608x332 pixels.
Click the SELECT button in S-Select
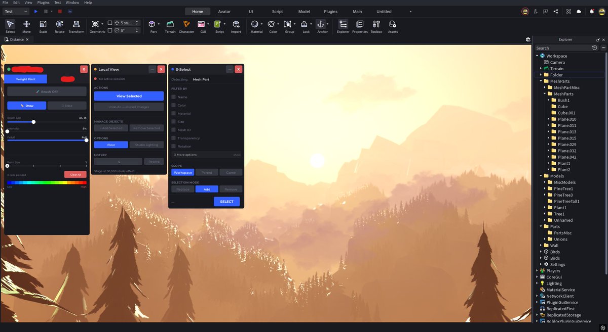pos(226,202)
